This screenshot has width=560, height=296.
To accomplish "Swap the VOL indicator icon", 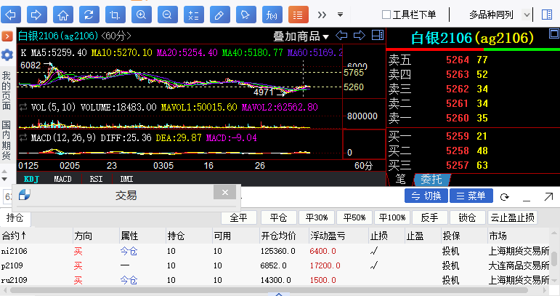I will [x=23, y=107].
